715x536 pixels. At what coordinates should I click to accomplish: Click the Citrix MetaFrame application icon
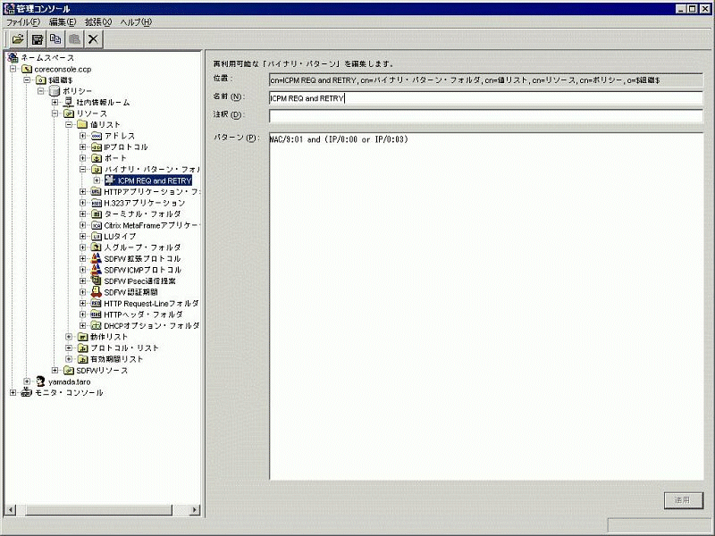point(96,225)
